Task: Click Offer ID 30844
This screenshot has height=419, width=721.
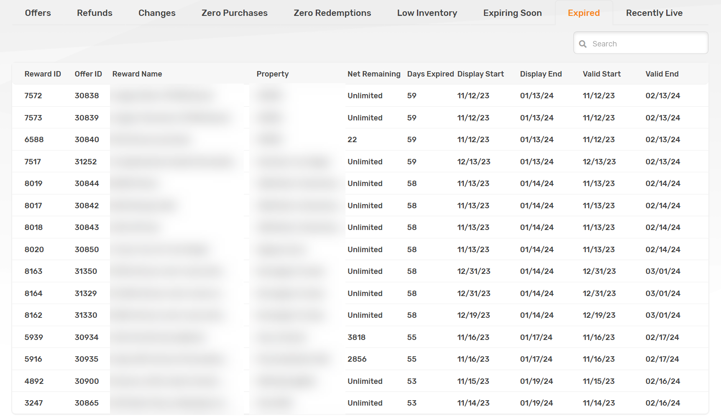Action: click(x=87, y=184)
